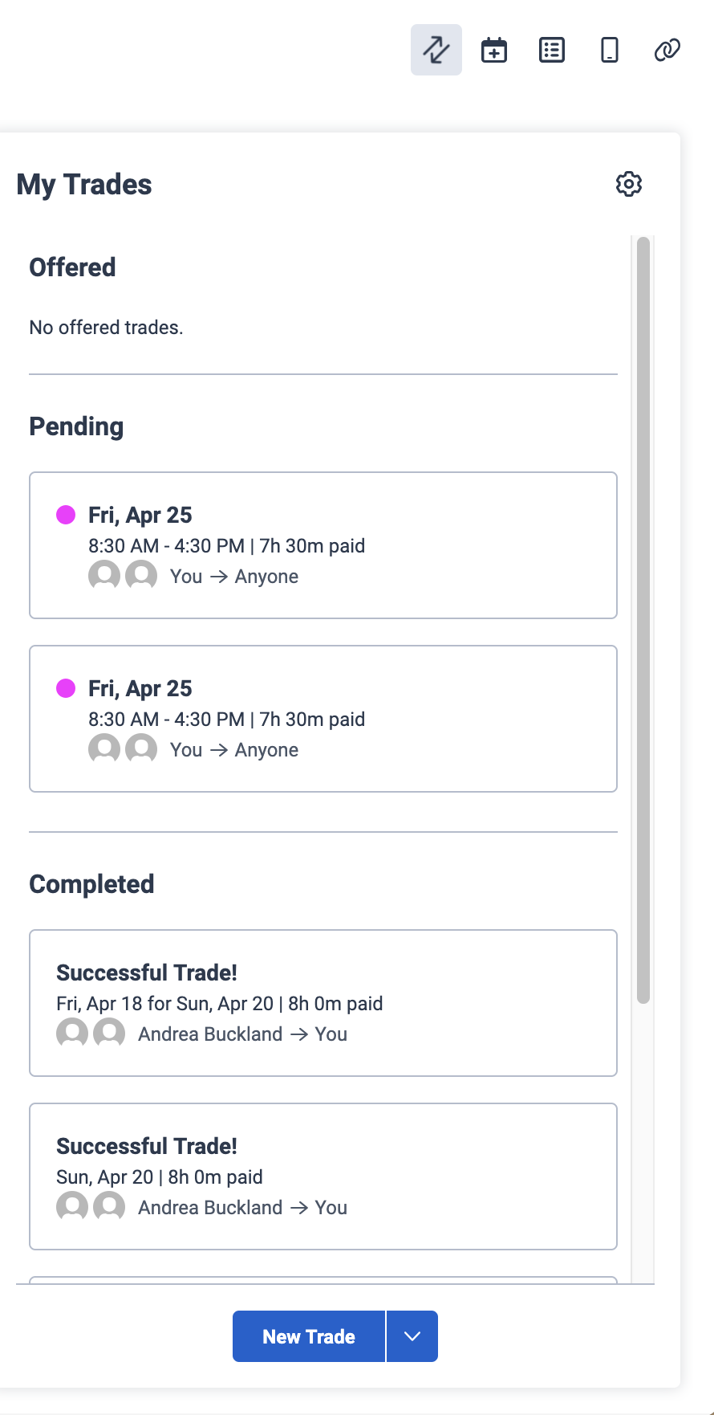
Task: Click the chain link icon
Action: [x=667, y=50]
